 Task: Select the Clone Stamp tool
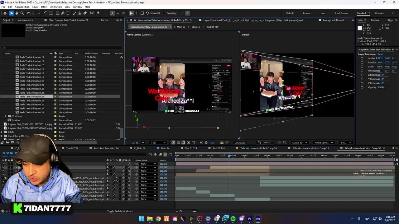click(x=80, y=13)
